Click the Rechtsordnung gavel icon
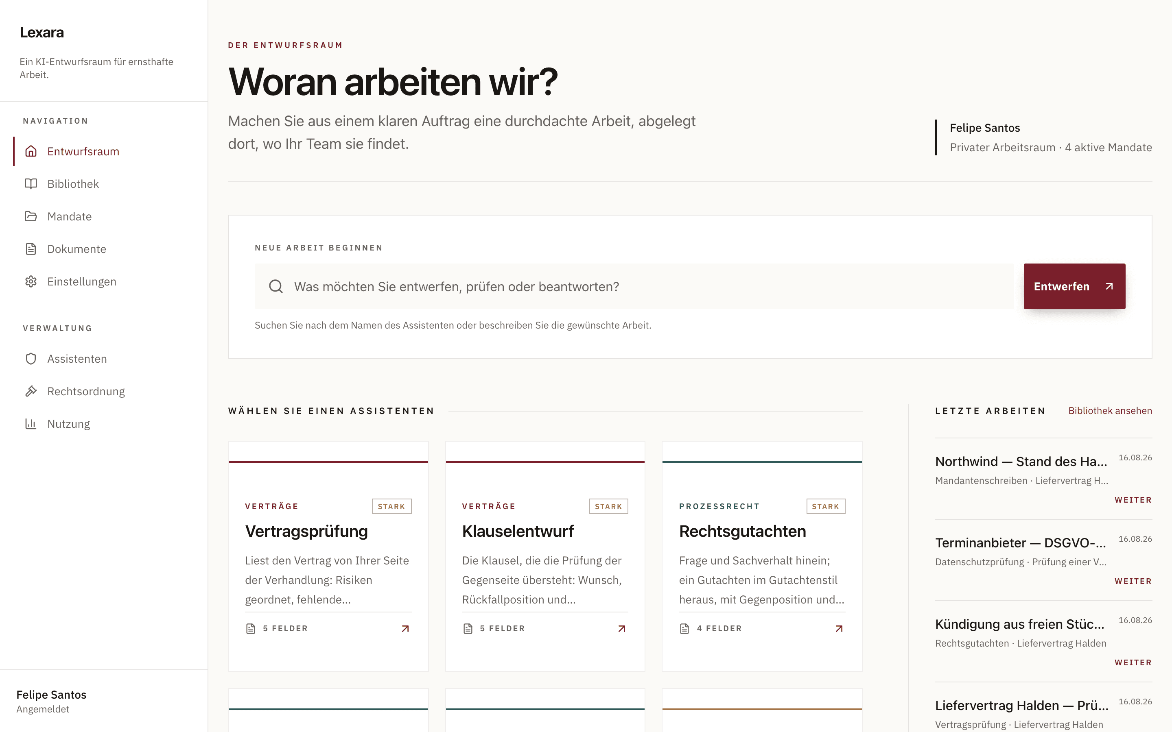Viewport: 1172px width, 732px height. [x=31, y=391]
